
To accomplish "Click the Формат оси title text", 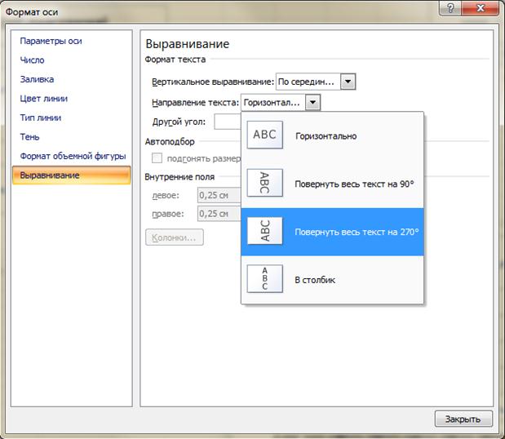I will click(x=32, y=12).
